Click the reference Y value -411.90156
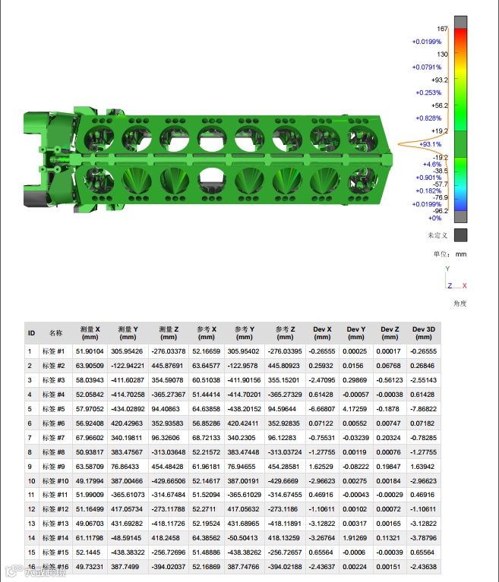 tap(243, 380)
